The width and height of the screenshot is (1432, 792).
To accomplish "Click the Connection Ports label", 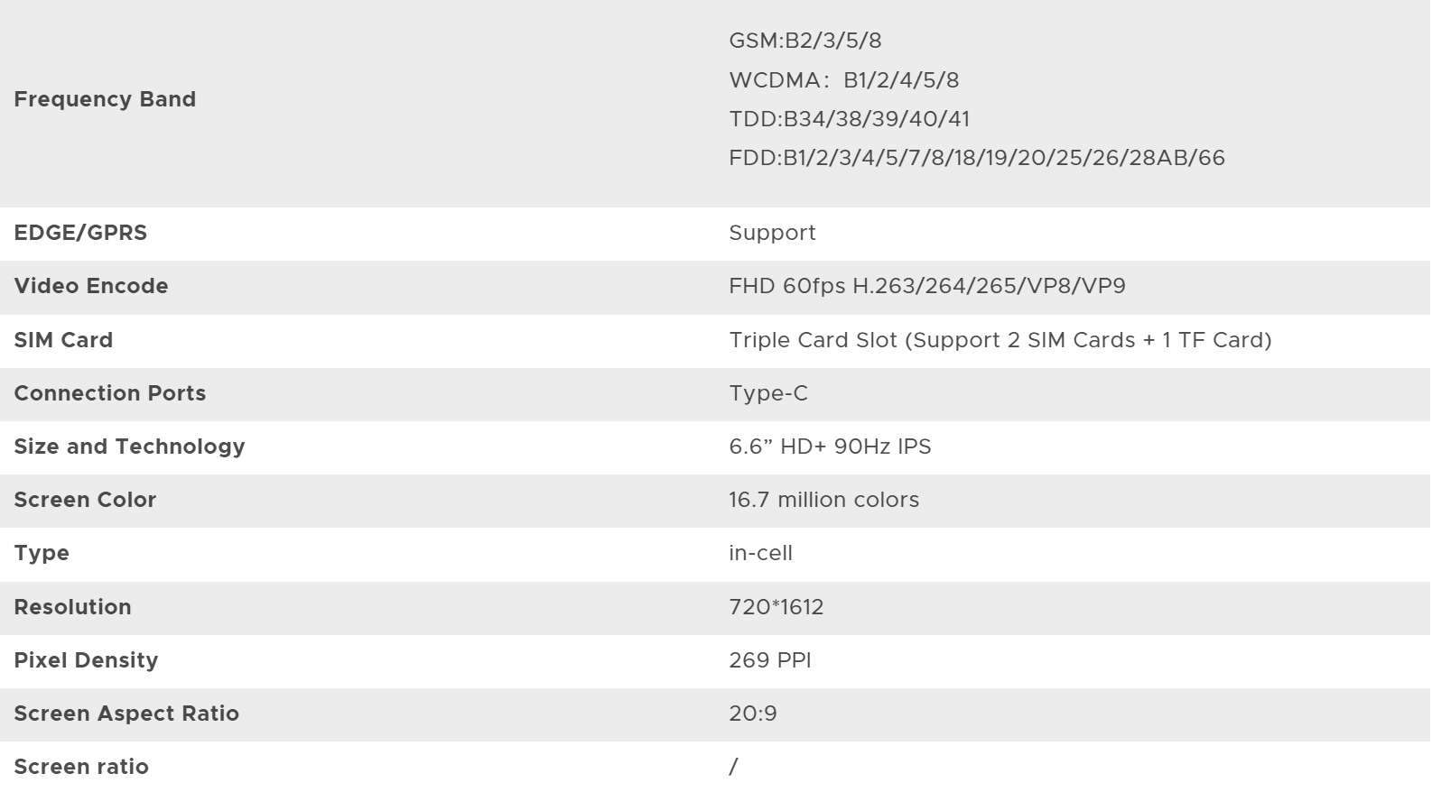I will tap(110, 393).
